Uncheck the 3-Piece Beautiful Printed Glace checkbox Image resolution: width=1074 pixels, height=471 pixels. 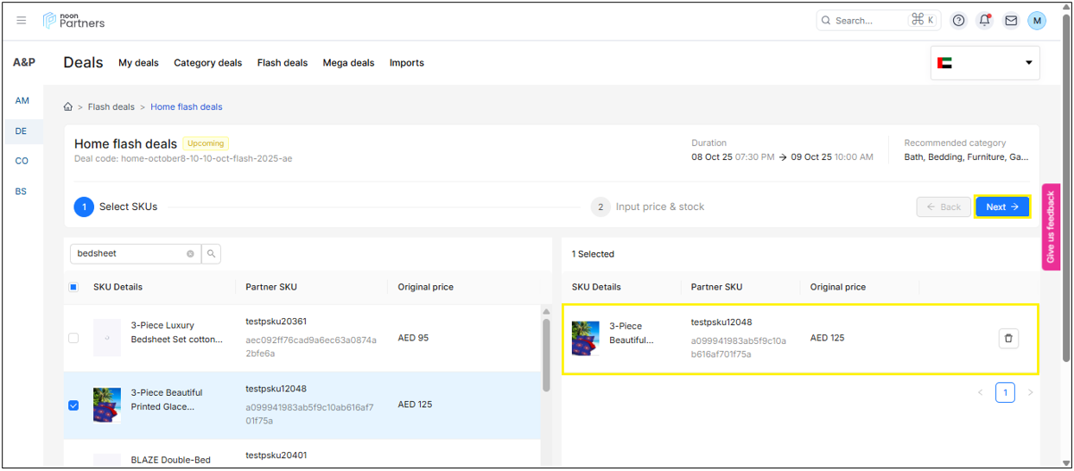(73, 405)
